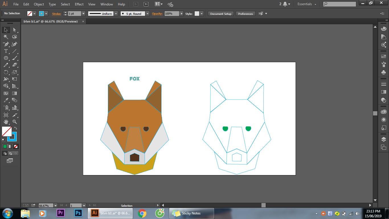This screenshot has width=389, height=219.
Task: Open the 5 pt. Round brush dropdown
Action: pyautogui.click(x=148, y=14)
